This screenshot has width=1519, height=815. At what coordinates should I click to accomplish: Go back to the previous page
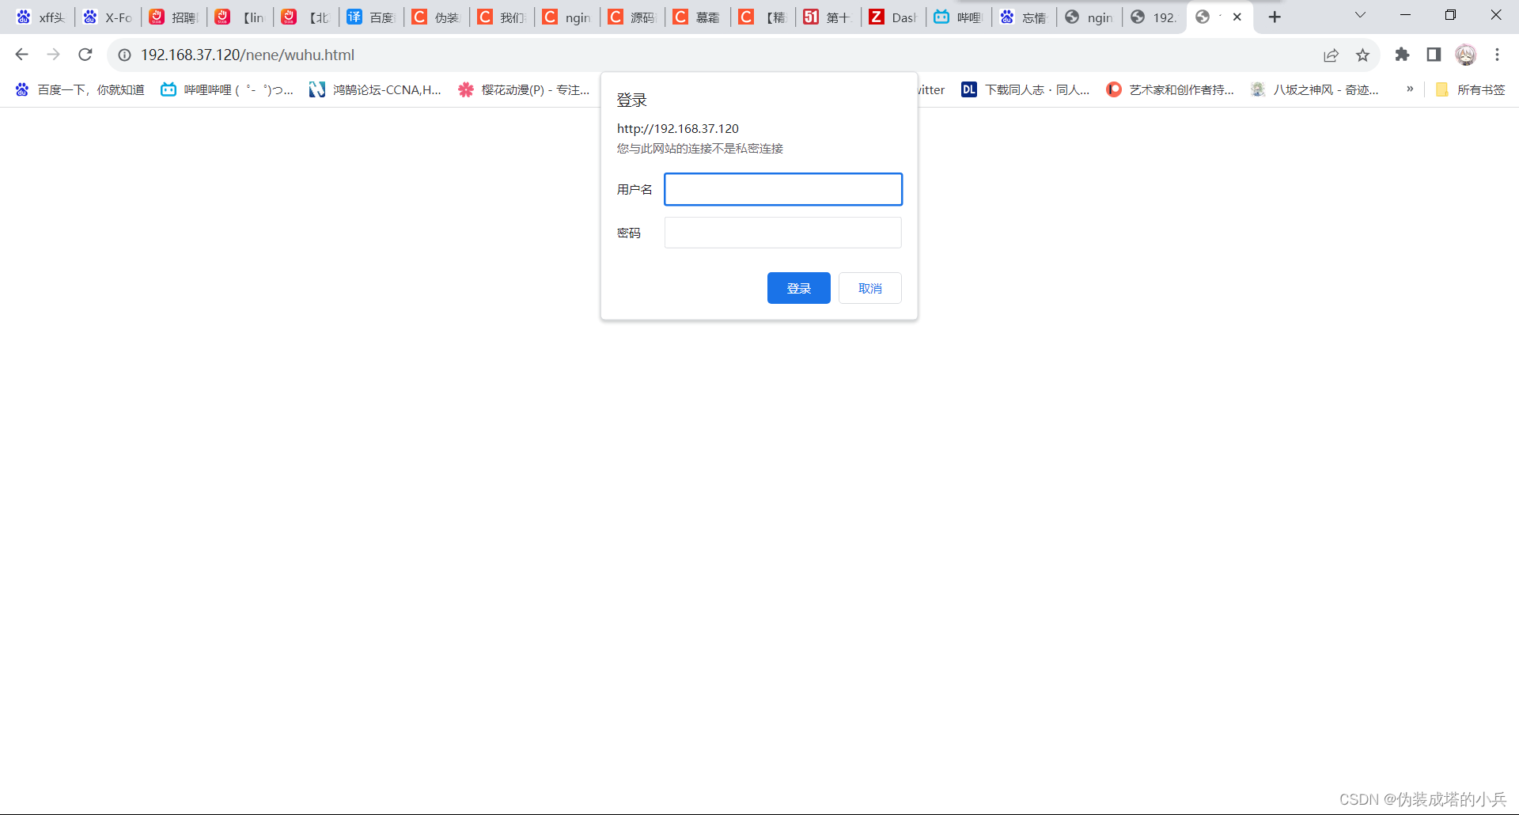coord(22,55)
